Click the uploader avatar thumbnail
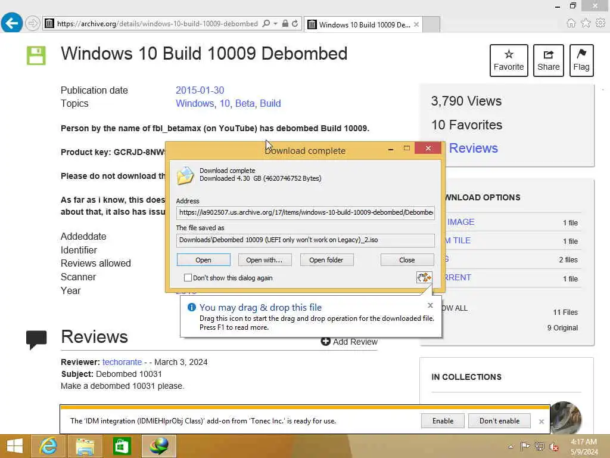 (x=566, y=417)
